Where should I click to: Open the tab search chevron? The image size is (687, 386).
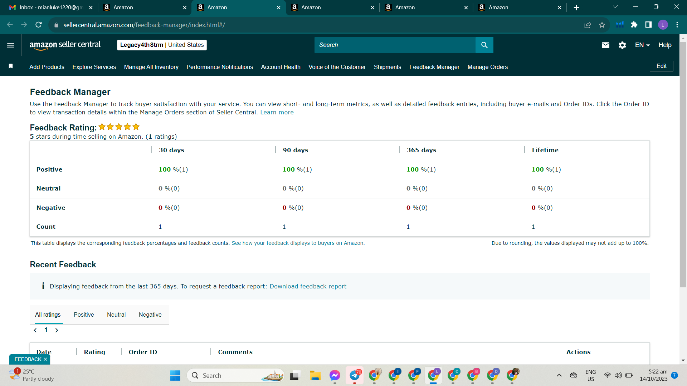point(615,7)
